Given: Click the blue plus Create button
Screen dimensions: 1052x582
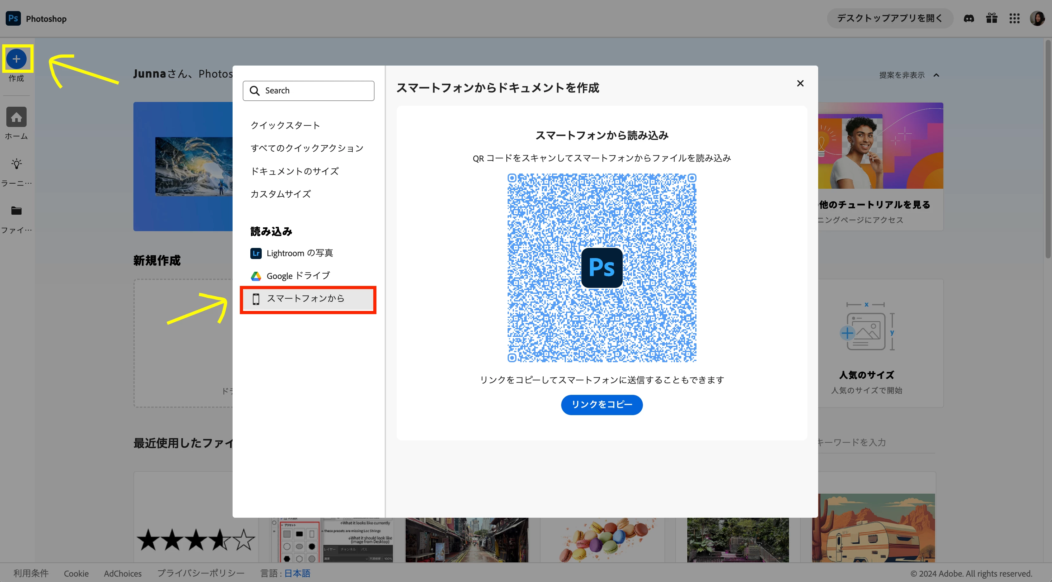Looking at the screenshot, I should coord(16,59).
